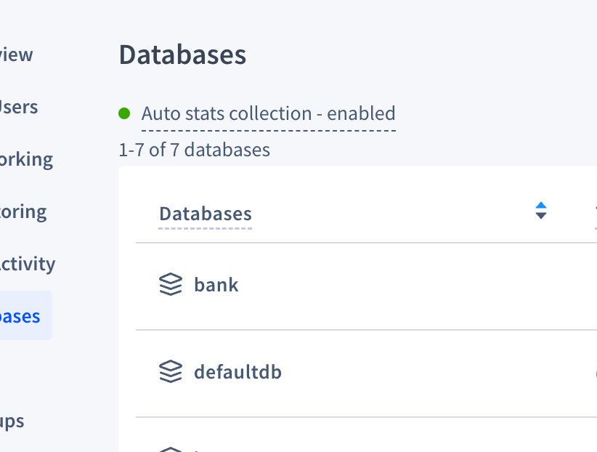Image resolution: width=597 pixels, height=452 pixels.
Task: Open the bank database
Action: coord(216,284)
